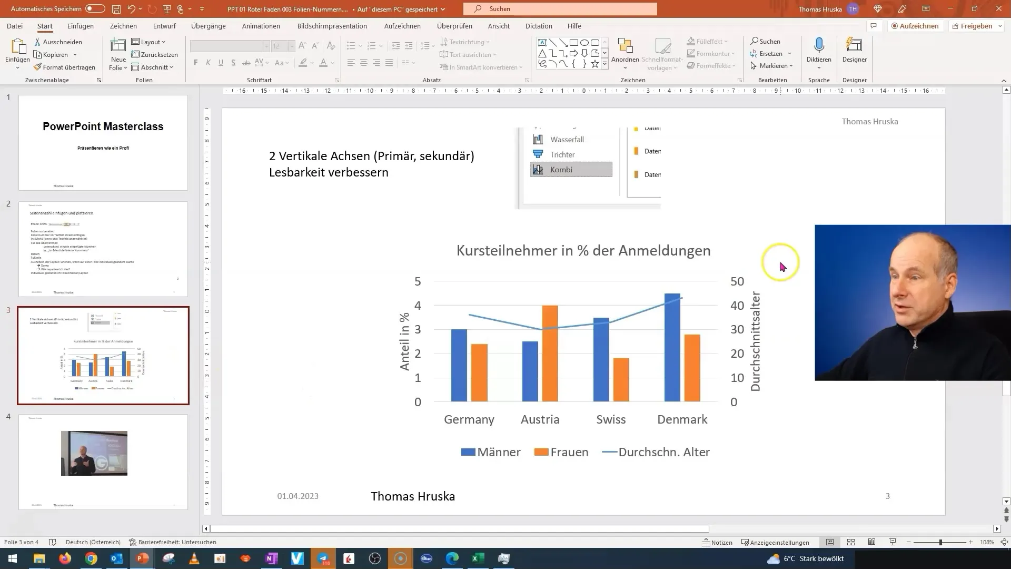Click the Animationen ribbon tab
This screenshot has height=569, width=1011.
pyautogui.click(x=261, y=26)
